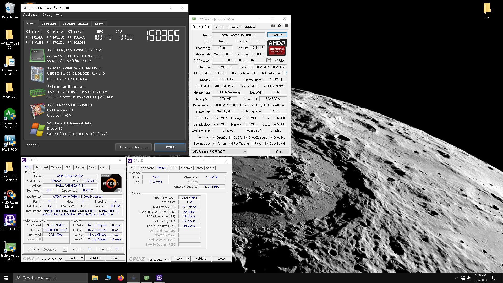This screenshot has height=283, width=503.
Task: Switch to Compare Online tab in Aquamark
Action: 76,24
